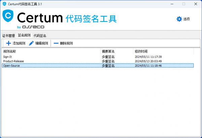The image size is (202, 138).
Task: Click 多重签名 cell in Sign-It row
Action: tap(108, 57)
